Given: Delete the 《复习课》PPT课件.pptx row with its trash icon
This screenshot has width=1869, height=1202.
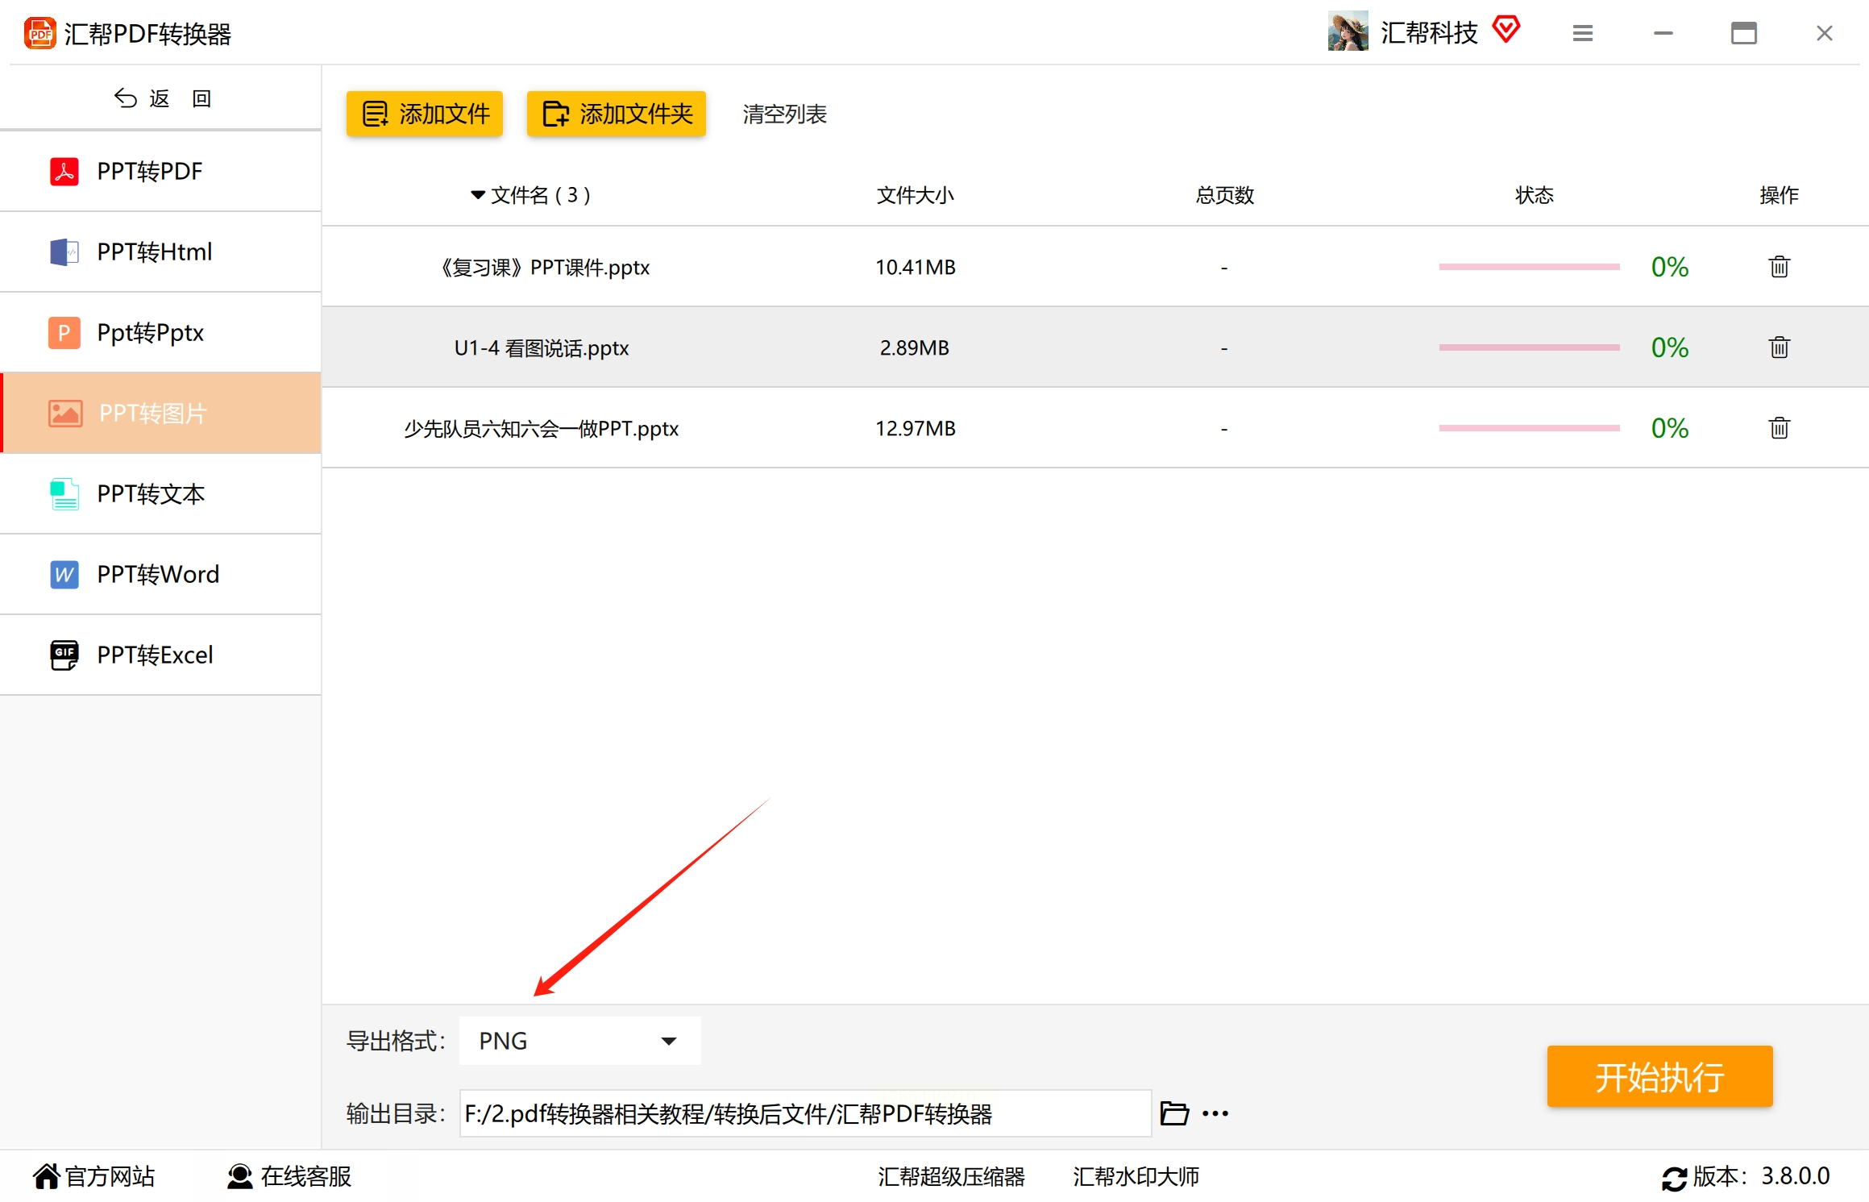Looking at the screenshot, I should pos(1779,267).
